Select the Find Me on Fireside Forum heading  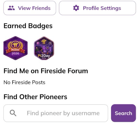(46, 71)
